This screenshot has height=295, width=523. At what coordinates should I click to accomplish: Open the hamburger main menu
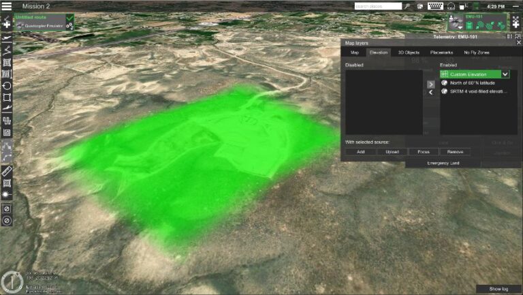[x=6, y=5]
